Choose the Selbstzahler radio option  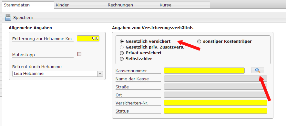click(121, 59)
